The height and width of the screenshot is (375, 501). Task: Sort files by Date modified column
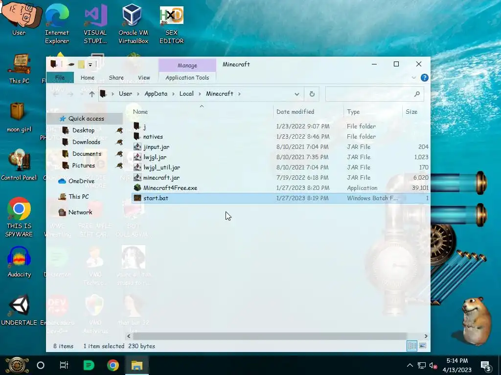tap(308, 112)
